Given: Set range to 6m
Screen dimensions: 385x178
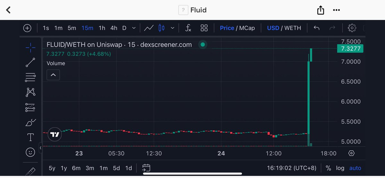Looking at the screenshot, I should coord(76,168).
